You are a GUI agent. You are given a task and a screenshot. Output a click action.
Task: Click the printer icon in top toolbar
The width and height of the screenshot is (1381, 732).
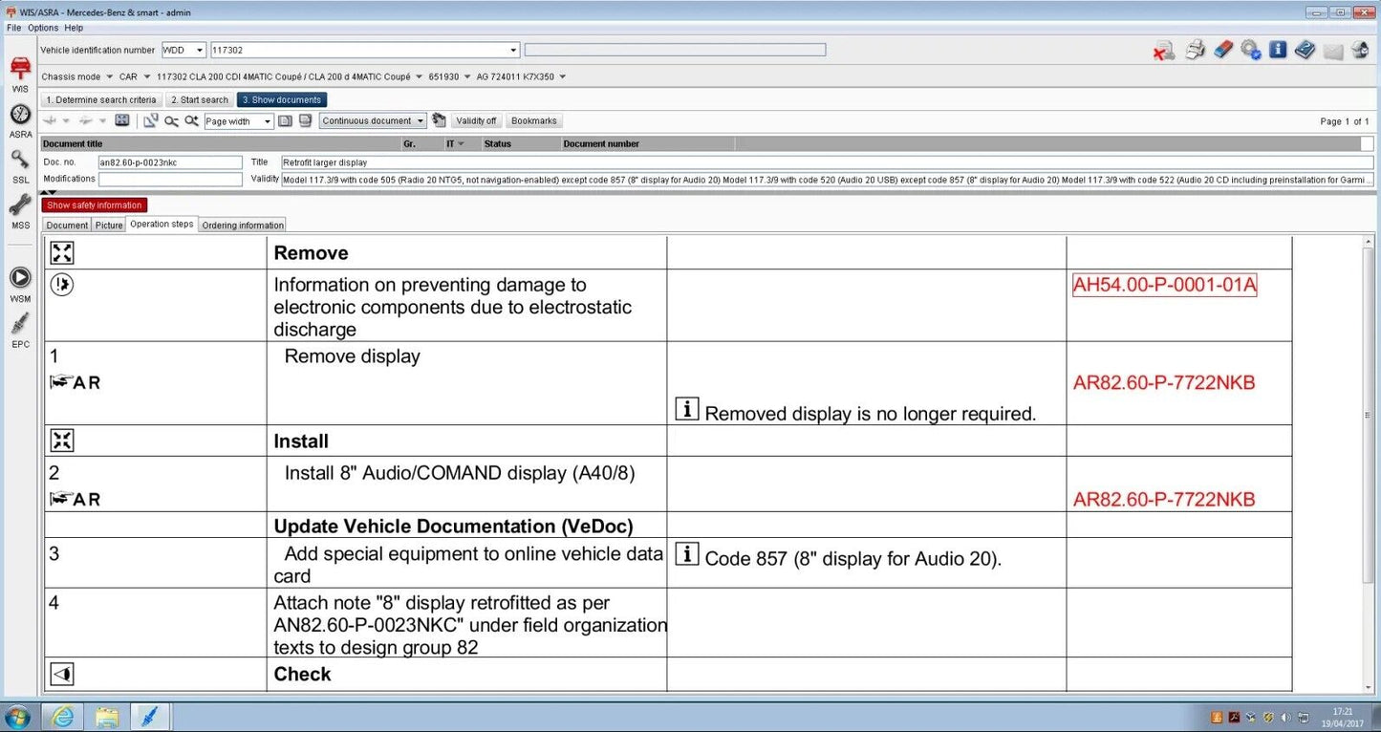pyautogui.click(x=1195, y=51)
